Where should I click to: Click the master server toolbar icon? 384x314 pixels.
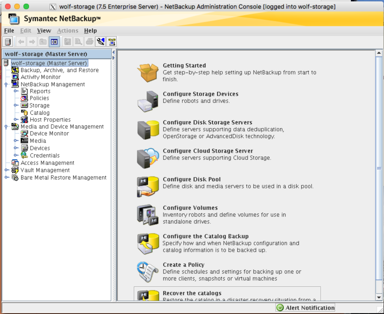(8, 42)
